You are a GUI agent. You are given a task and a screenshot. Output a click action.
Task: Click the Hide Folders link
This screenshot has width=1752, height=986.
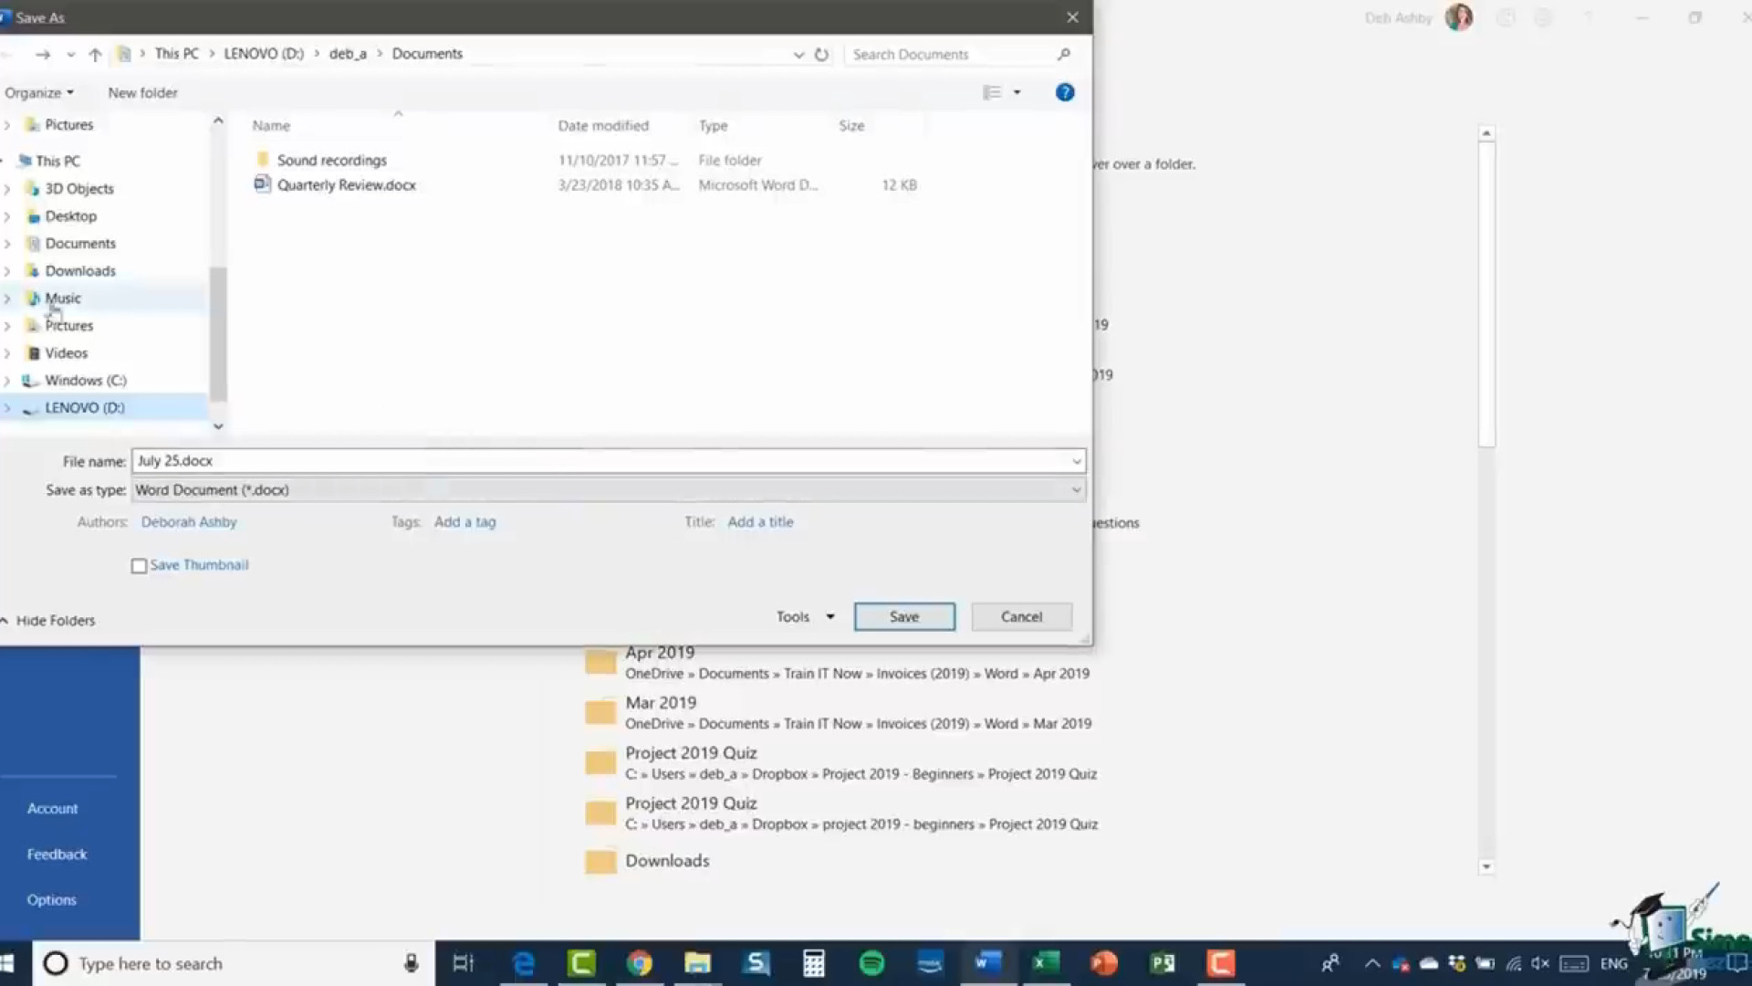[55, 620]
